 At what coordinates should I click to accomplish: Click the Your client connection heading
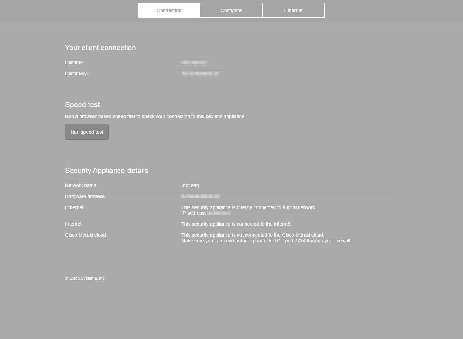100,48
